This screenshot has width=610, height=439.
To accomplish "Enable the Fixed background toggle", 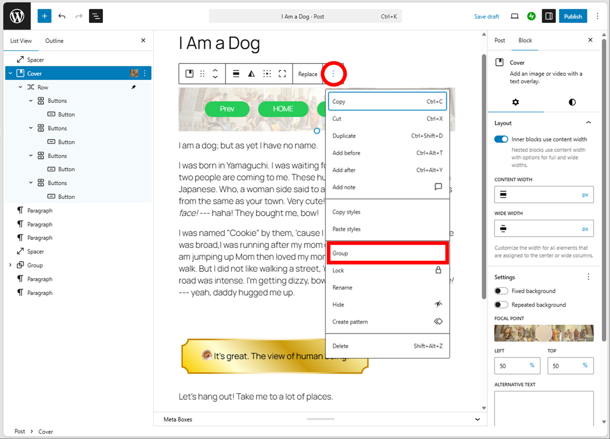I will pos(501,291).
